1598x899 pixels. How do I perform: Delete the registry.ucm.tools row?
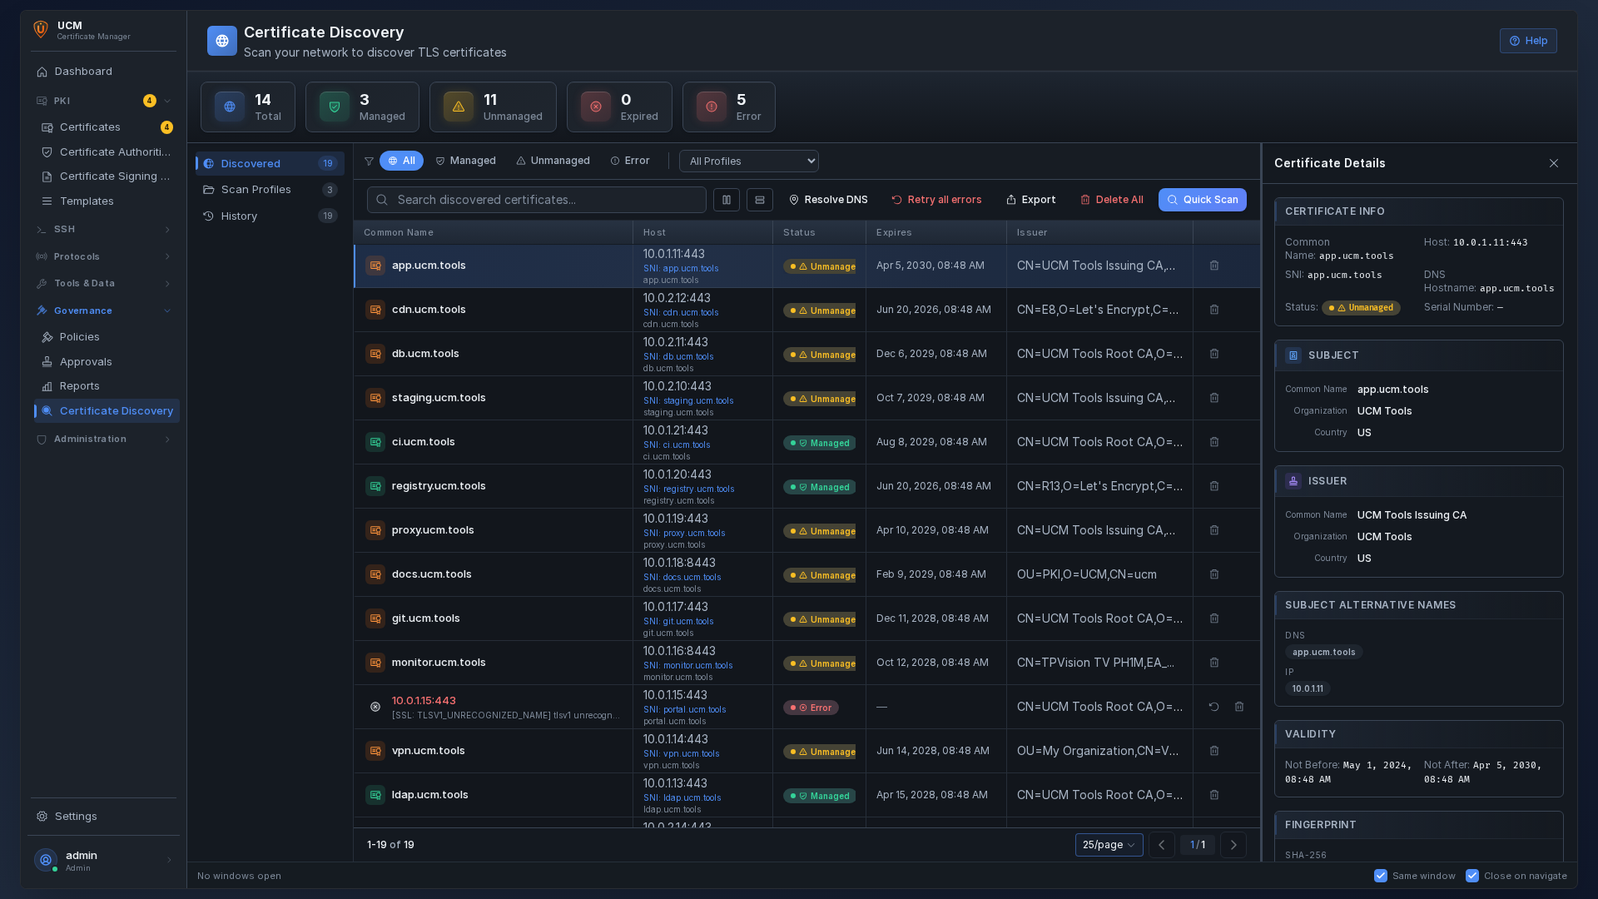(x=1214, y=486)
